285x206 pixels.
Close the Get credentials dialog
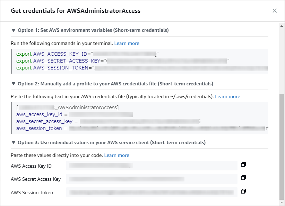(x=275, y=11)
